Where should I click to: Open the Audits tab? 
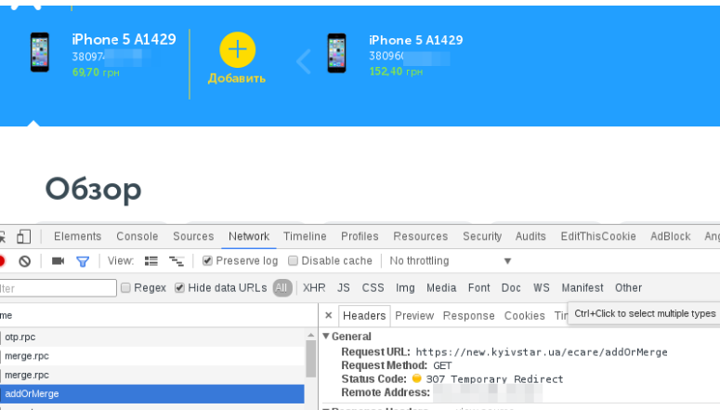[530, 236]
